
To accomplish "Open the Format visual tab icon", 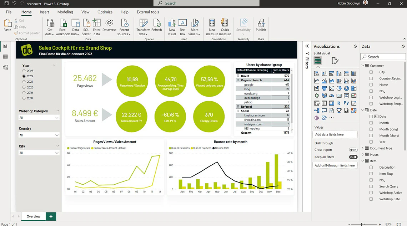I will (335, 61).
